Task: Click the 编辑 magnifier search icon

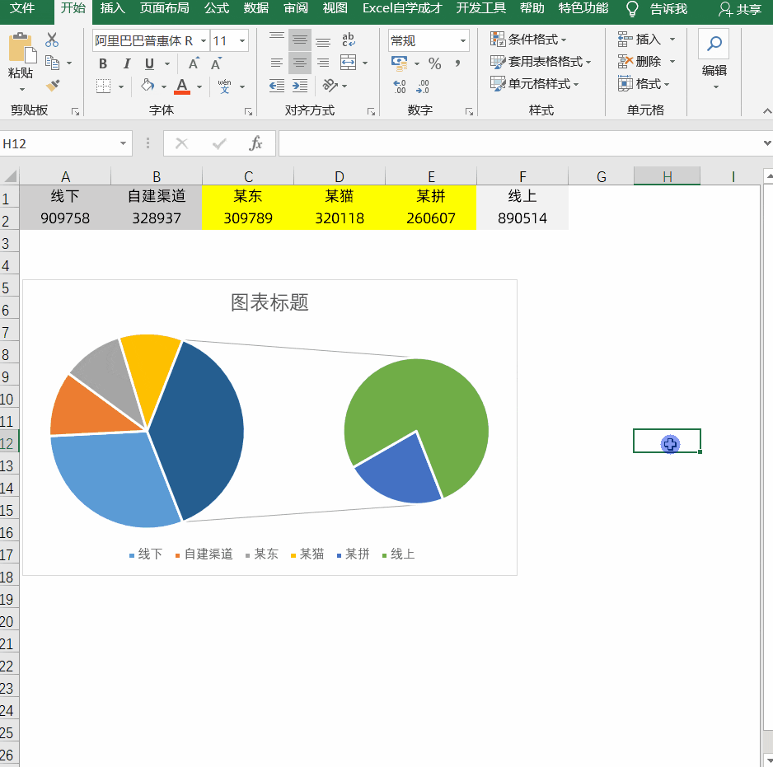Action: point(714,44)
